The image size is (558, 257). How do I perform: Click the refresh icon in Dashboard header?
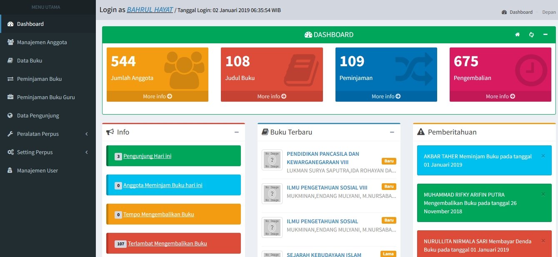click(x=531, y=35)
